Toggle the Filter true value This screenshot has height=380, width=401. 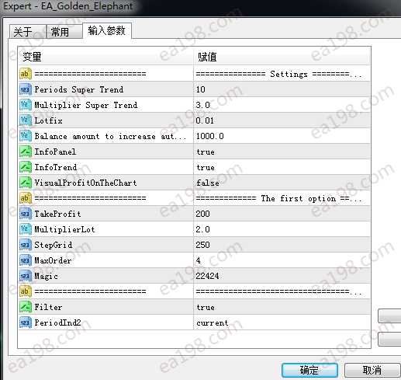click(x=282, y=307)
